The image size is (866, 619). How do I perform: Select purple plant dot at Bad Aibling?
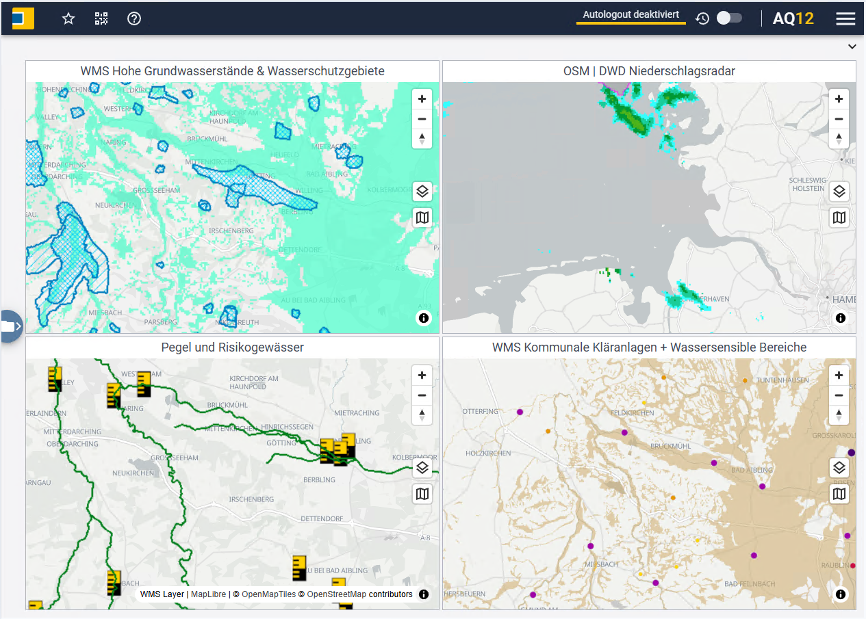(x=762, y=486)
